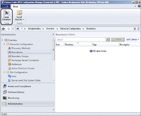The image size is (141, 116).
Task: Select Boundaries in the breadcrumb bar
Action: pos(91,29)
